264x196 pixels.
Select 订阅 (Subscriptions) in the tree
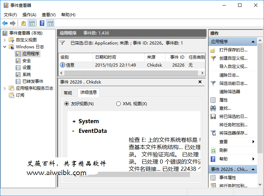click(20, 95)
